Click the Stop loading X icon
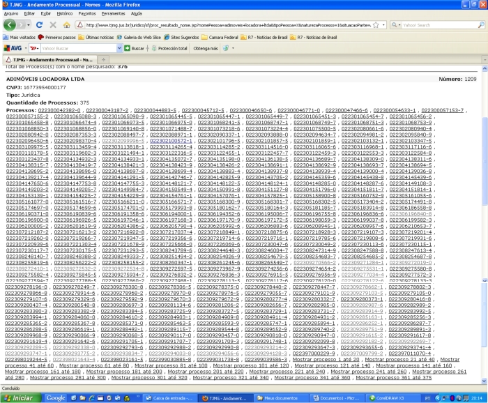 click(53, 25)
